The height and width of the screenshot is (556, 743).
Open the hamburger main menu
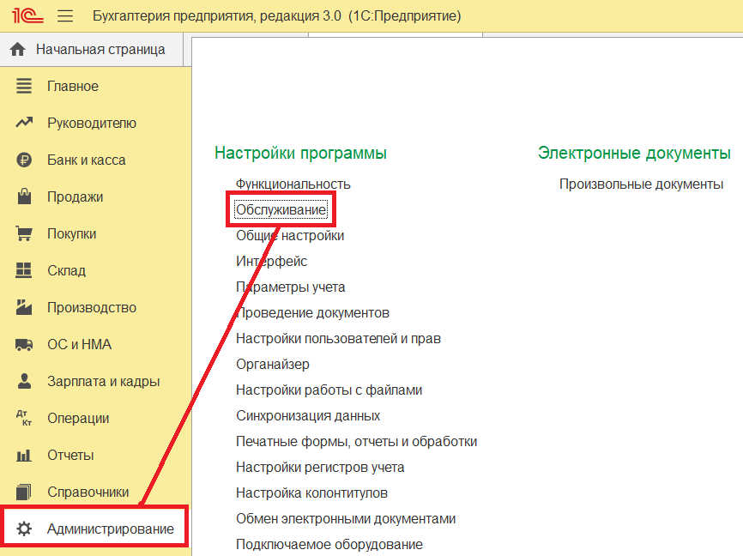pos(65,16)
